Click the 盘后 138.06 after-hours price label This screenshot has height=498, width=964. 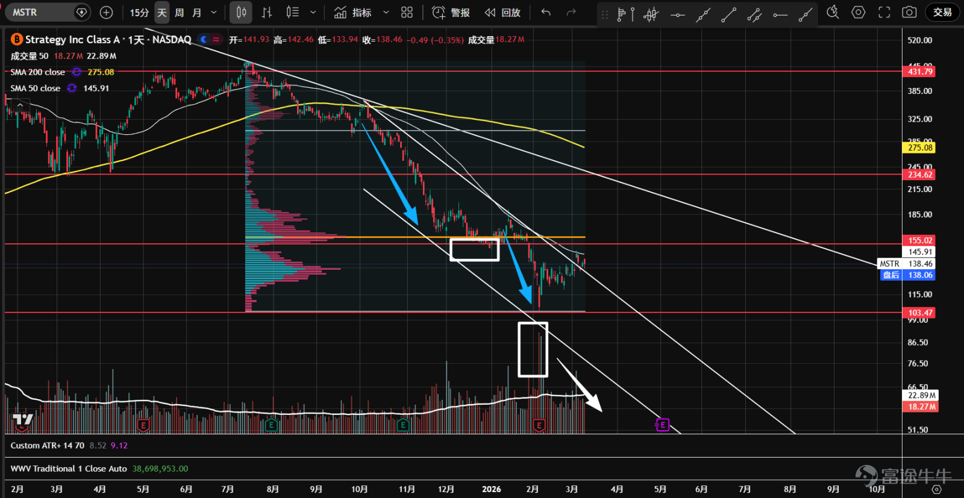pos(907,275)
